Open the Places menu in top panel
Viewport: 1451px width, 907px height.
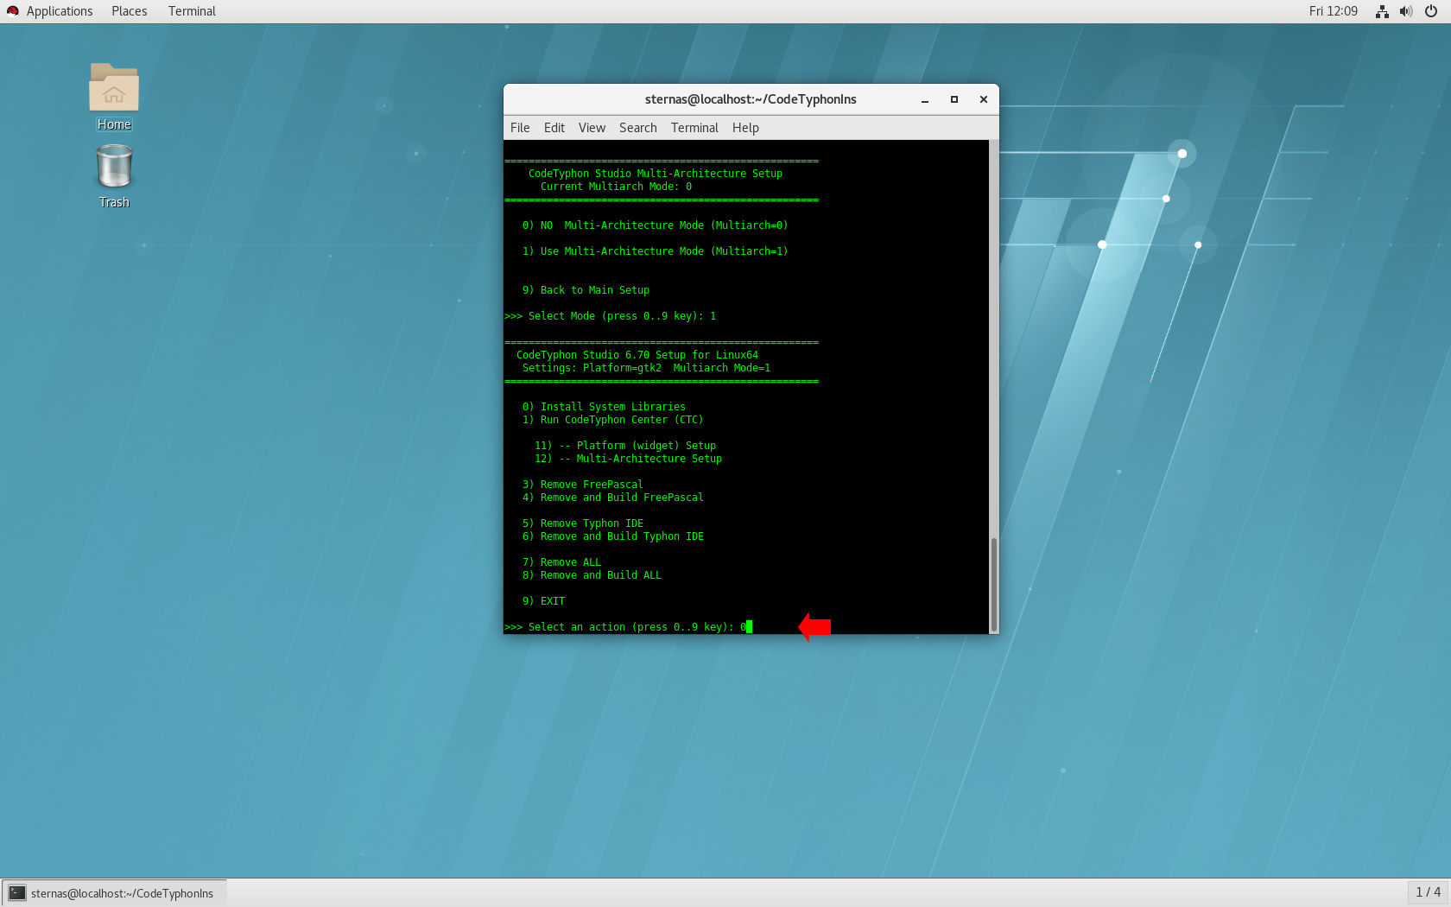[130, 11]
